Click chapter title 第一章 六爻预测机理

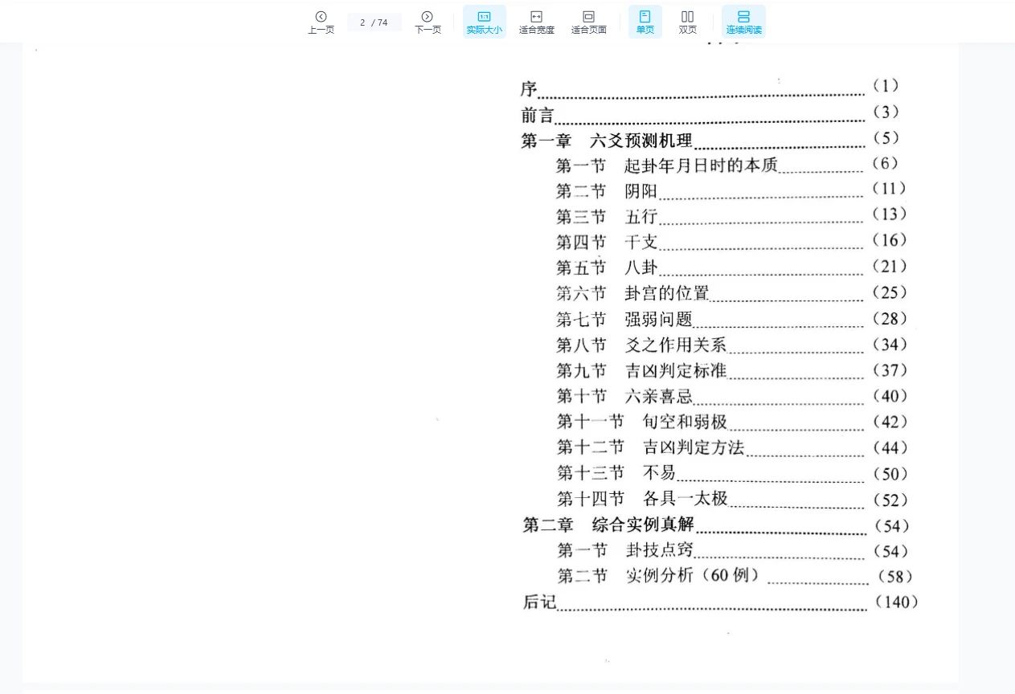(x=607, y=141)
